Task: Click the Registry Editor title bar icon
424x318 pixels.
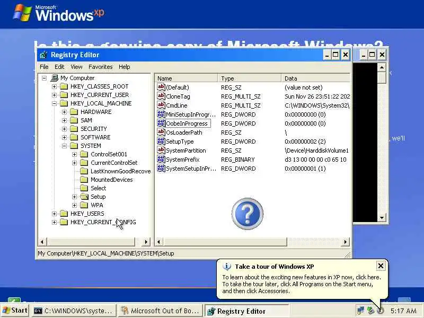Action: [43, 55]
